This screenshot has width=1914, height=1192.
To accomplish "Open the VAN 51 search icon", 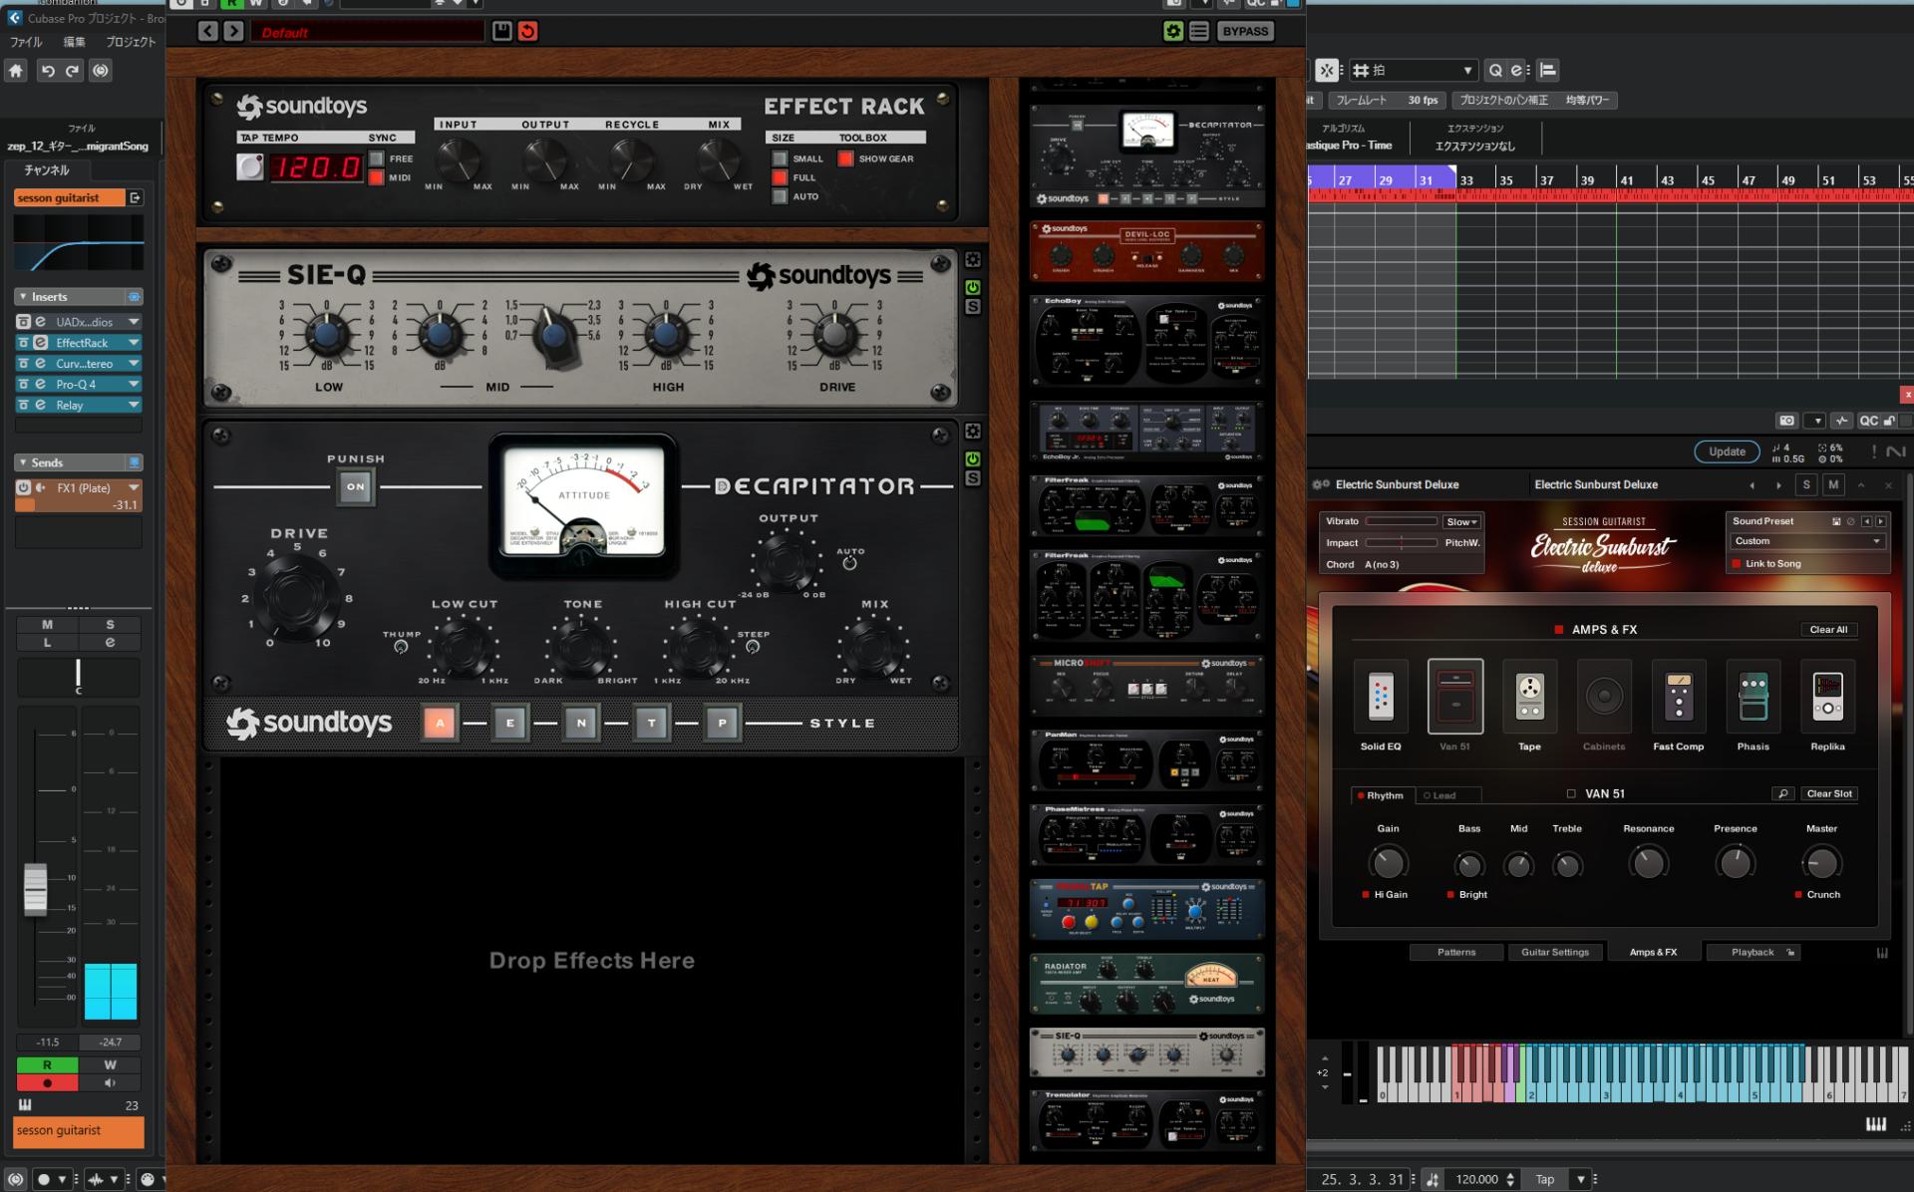I will pyautogui.click(x=1782, y=794).
